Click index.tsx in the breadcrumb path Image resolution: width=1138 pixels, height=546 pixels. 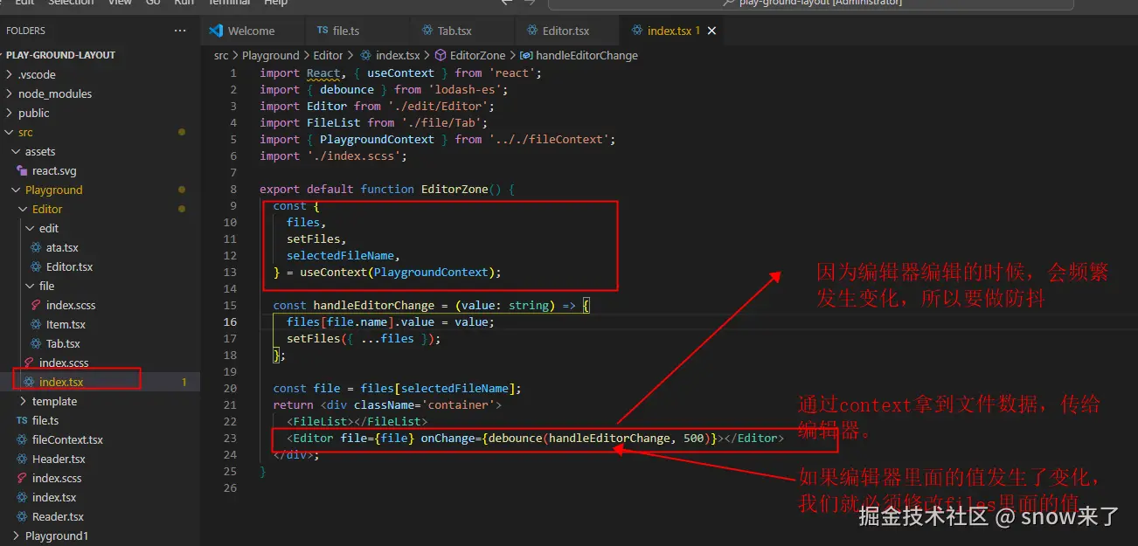[x=398, y=55]
